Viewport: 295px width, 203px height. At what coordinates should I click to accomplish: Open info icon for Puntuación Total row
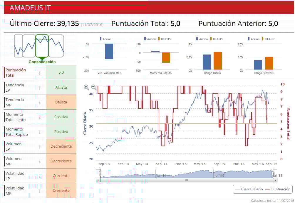point(40,73)
